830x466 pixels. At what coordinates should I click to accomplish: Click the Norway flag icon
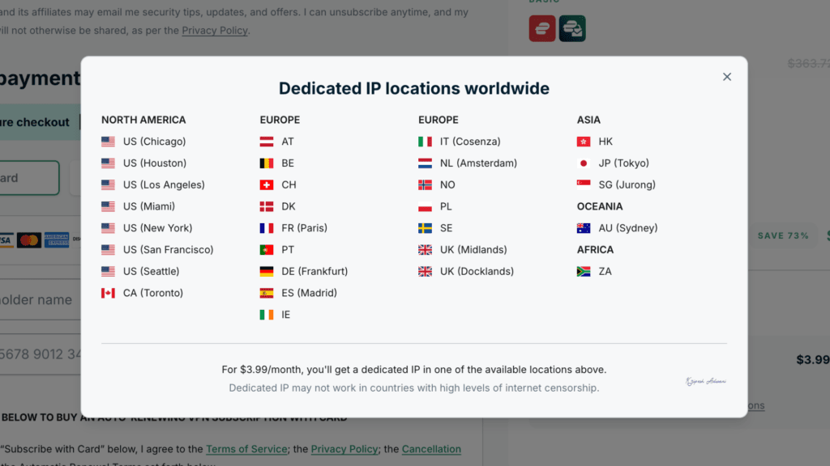[x=425, y=185]
